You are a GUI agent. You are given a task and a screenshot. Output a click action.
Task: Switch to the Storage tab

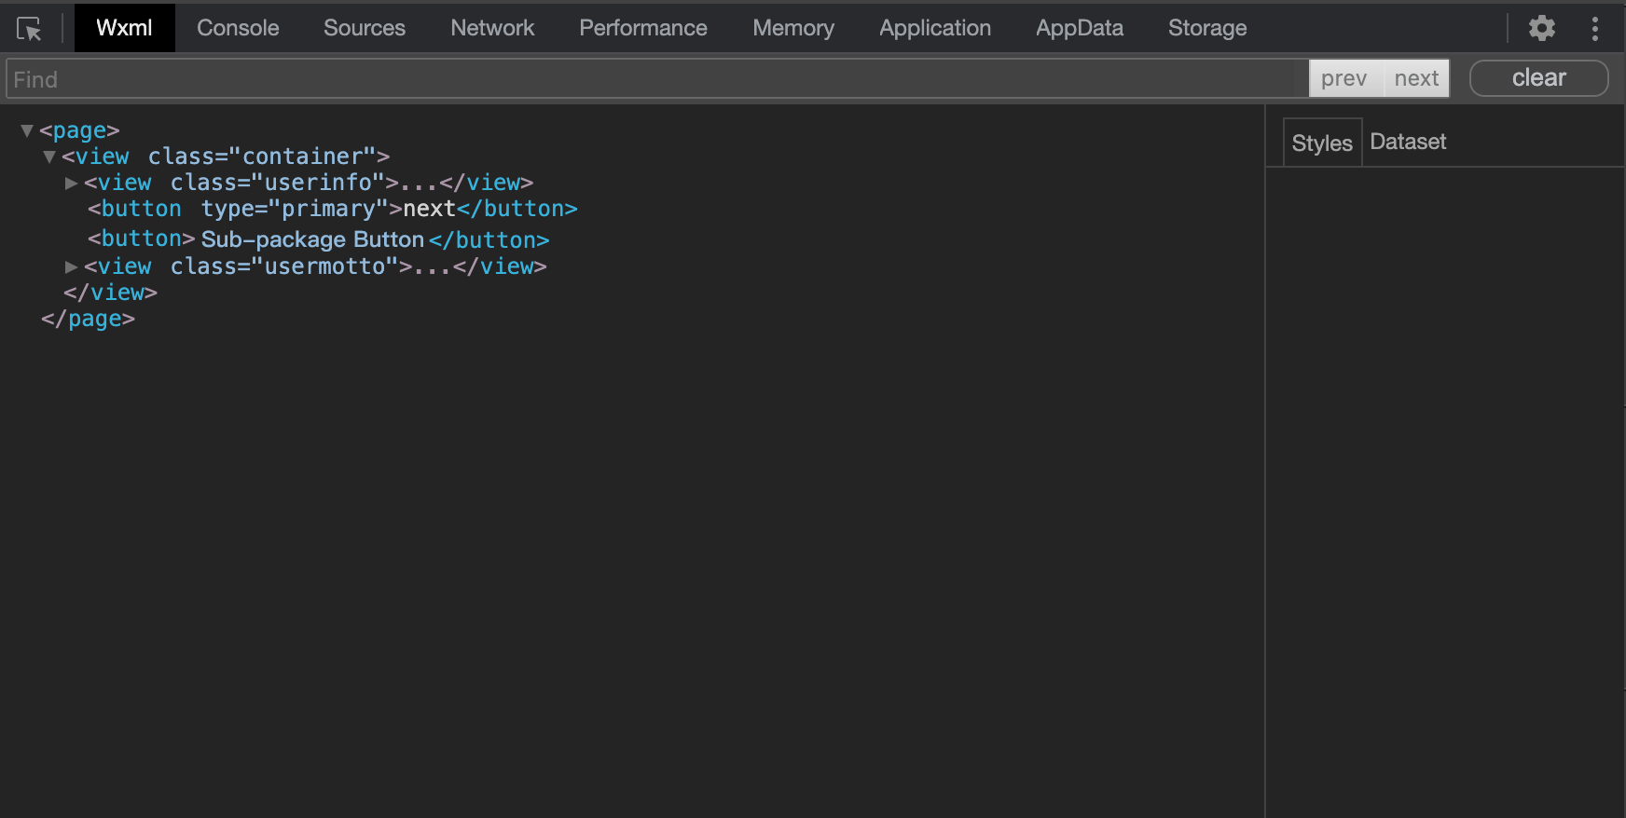pyautogui.click(x=1206, y=28)
